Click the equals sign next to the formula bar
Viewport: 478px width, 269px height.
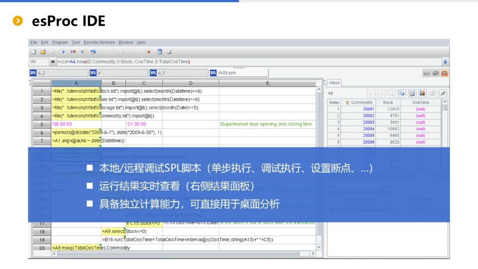(x=53, y=62)
